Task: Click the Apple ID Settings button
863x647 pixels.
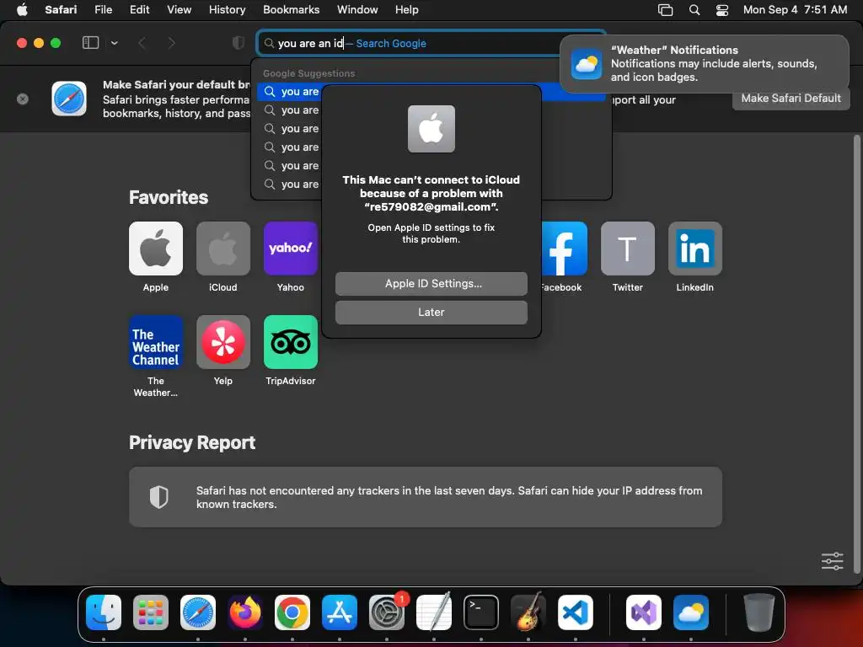Action: [431, 283]
